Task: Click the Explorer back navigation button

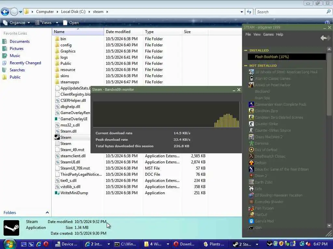Action: (5, 12)
